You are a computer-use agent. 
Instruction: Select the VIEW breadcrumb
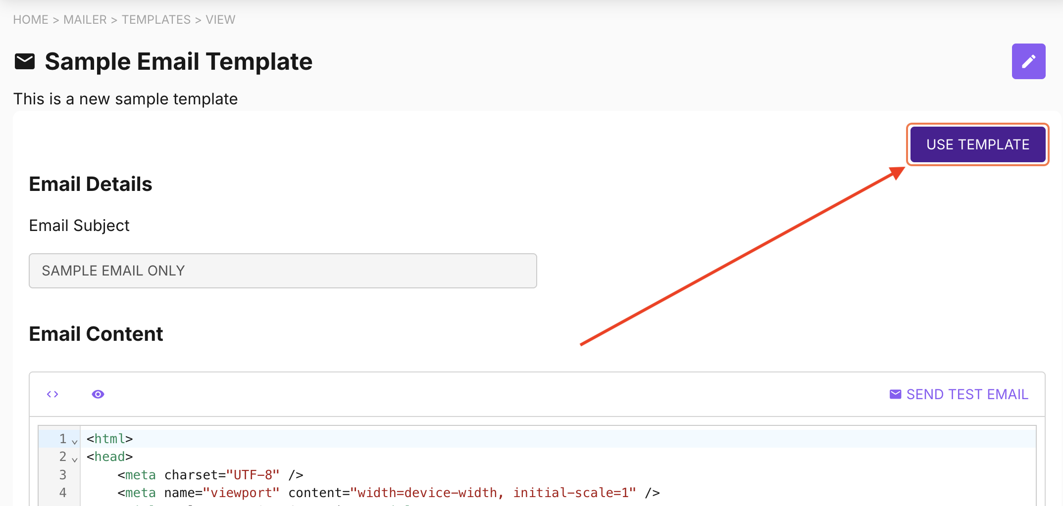(220, 20)
